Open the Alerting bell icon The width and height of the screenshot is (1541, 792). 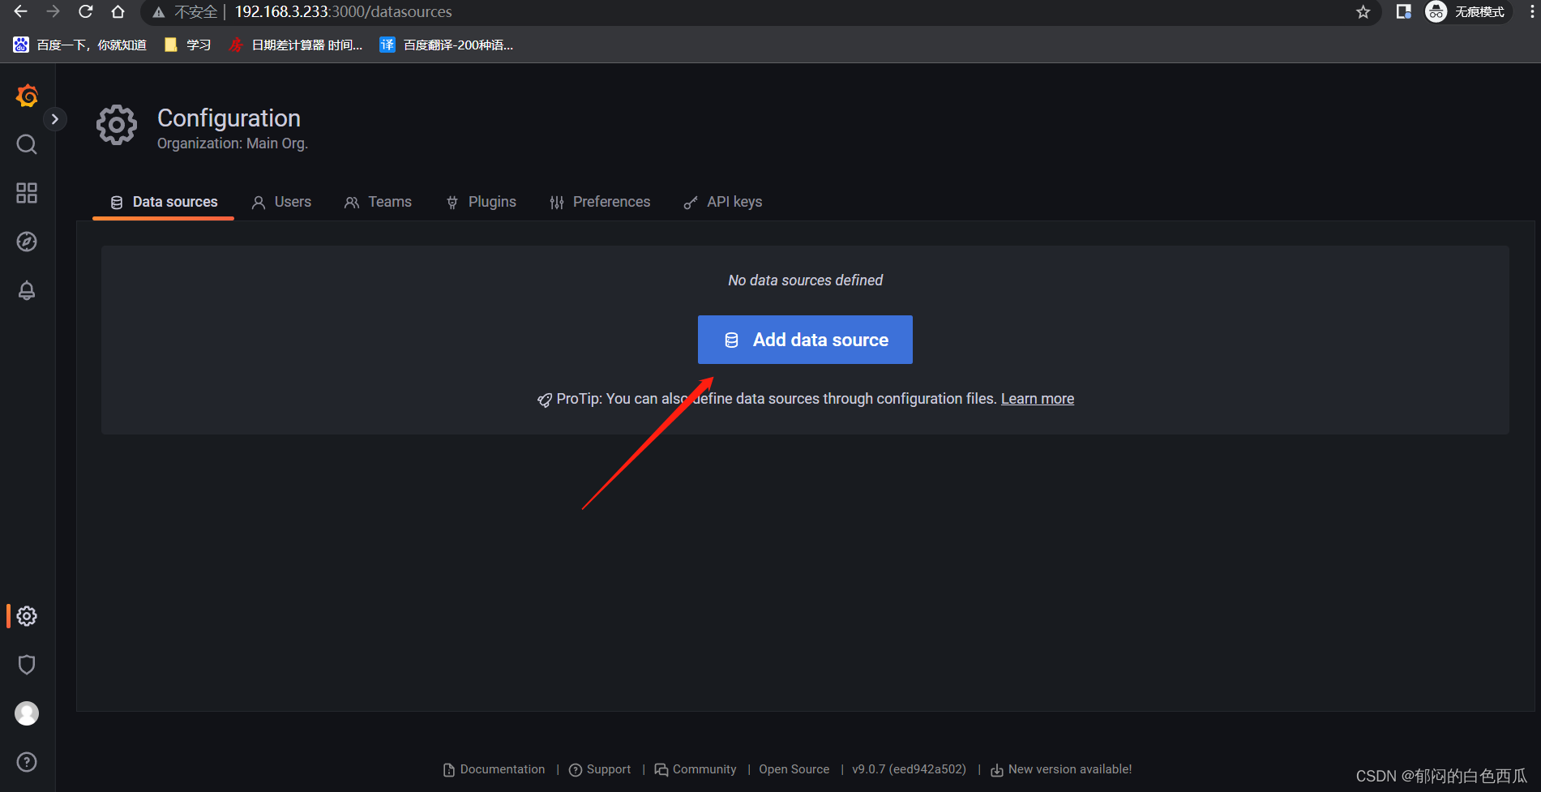27,290
